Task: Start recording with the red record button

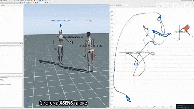Action: pyautogui.click(x=34, y=1)
